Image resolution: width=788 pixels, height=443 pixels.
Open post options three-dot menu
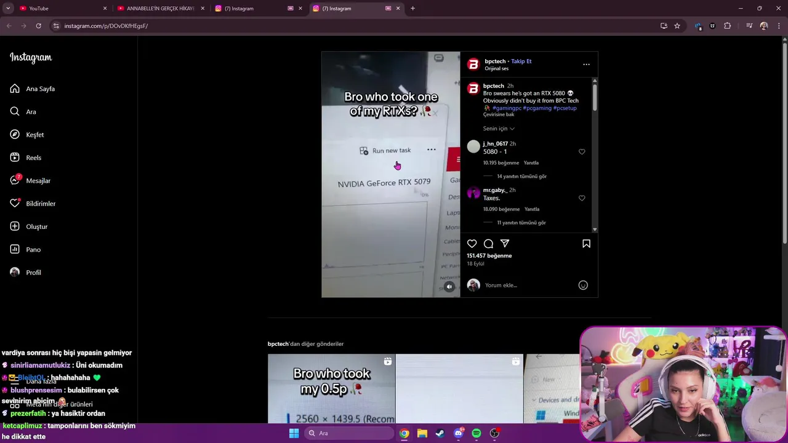tap(586, 64)
